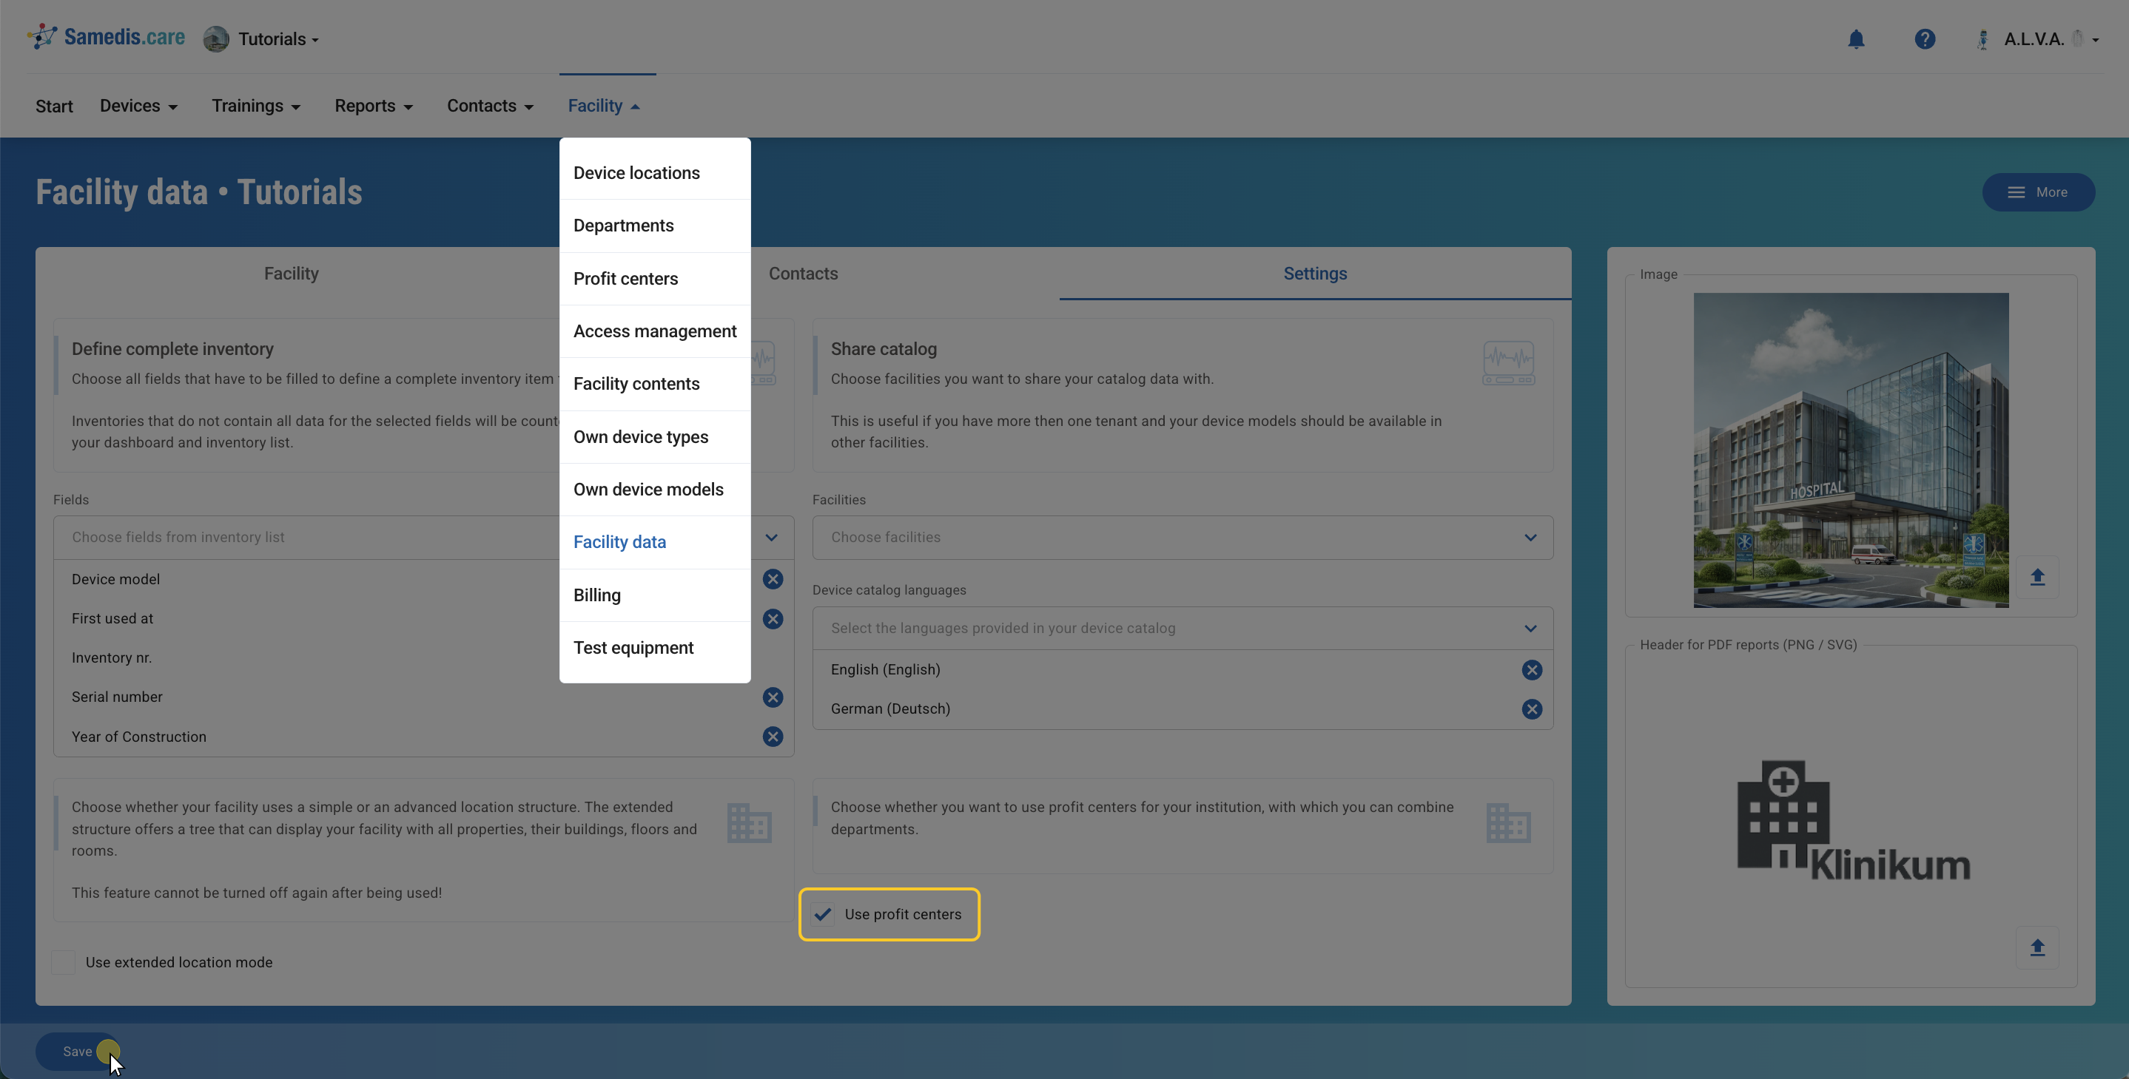Upload a PDF report header image
The image size is (2129, 1079).
pyautogui.click(x=2036, y=947)
